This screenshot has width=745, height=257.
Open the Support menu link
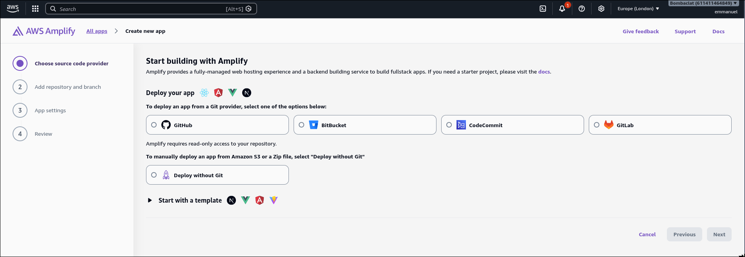click(x=685, y=31)
